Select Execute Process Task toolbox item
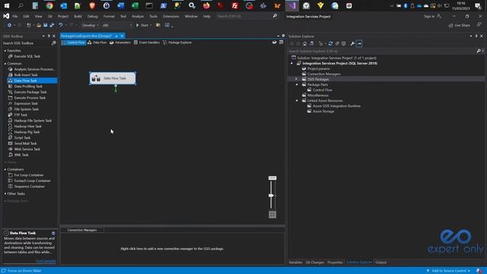The height and width of the screenshot is (274, 487). coord(30,97)
